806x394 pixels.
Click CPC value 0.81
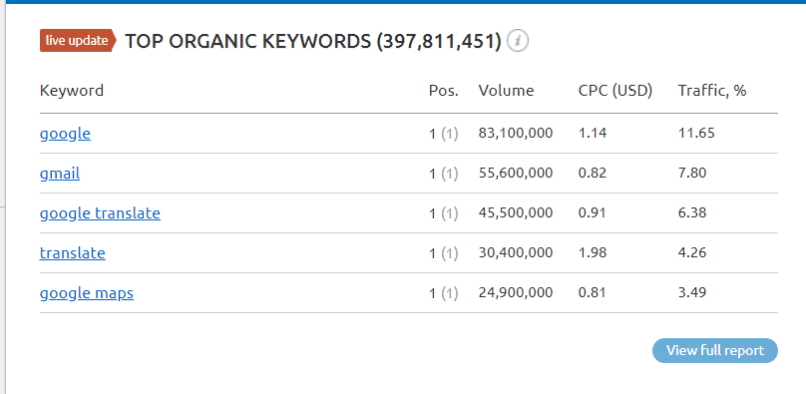[x=593, y=293]
